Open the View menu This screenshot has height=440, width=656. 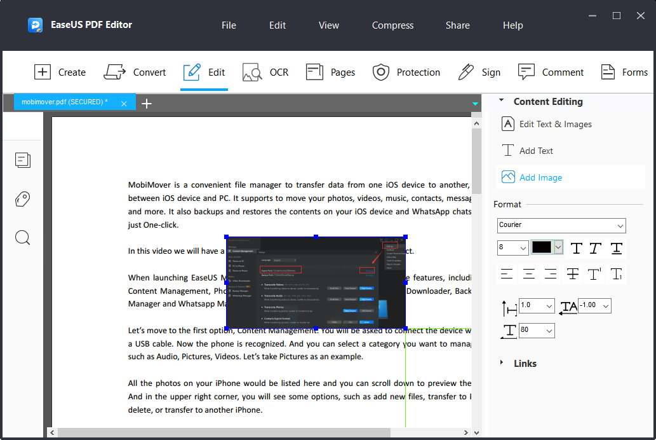click(x=329, y=25)
